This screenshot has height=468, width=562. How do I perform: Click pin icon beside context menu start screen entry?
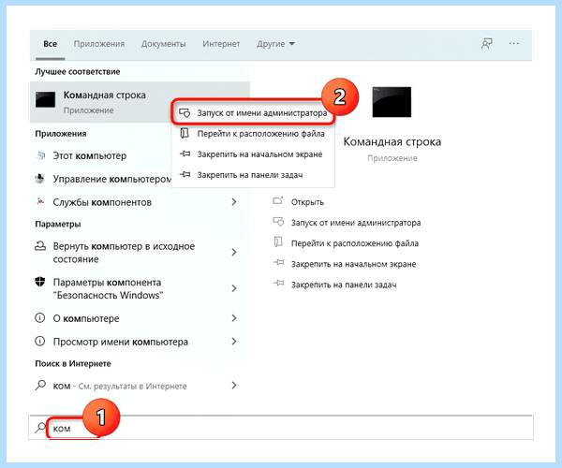185,154
